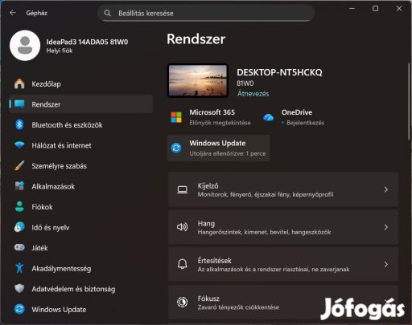
Task: Click the Microsoft 365 logo icon
Action: 176,117
